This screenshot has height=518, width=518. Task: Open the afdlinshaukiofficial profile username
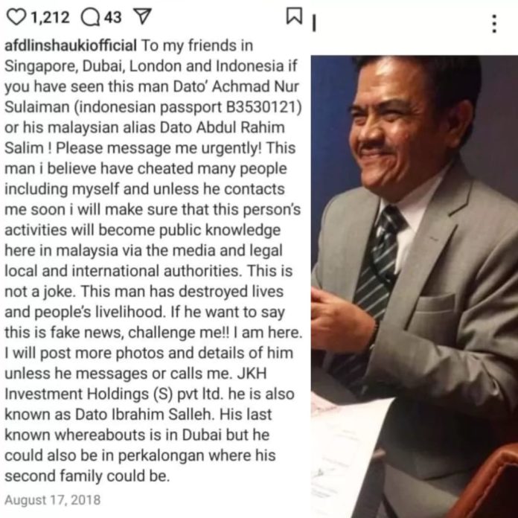[71, 45]
